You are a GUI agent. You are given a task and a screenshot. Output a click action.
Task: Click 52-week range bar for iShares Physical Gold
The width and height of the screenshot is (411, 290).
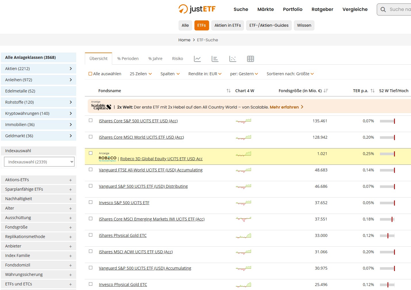(387, 236)
